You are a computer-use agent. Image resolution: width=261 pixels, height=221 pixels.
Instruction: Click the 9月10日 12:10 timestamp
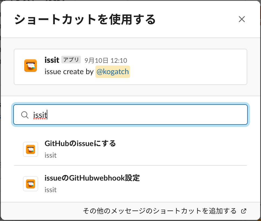[106, 60]
